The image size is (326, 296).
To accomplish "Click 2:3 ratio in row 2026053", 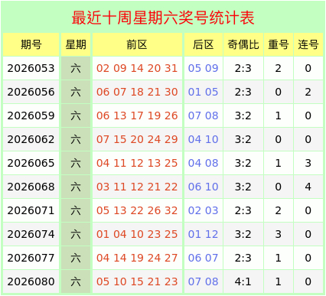I will pos(243,68).
